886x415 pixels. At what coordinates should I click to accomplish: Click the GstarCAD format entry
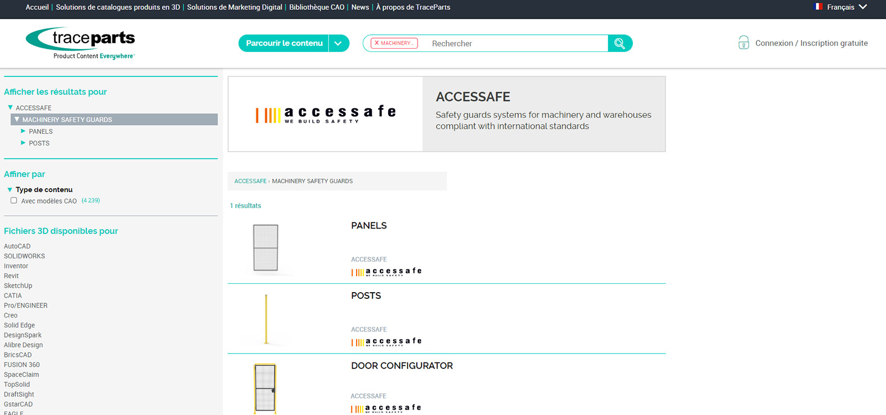point(18,404)
